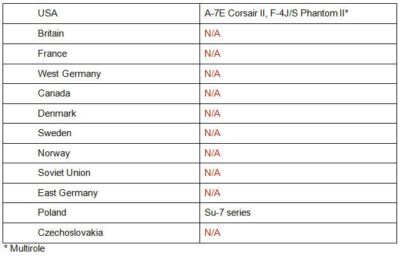This screenshot has width=399, height=256.
Task: Click the Su-7 series cell
Action: pyautogui.click(x=227, y=212)
